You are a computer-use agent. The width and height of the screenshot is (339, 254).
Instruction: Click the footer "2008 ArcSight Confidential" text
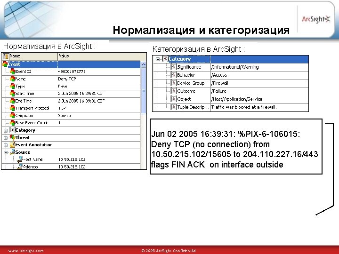point(169,251)
